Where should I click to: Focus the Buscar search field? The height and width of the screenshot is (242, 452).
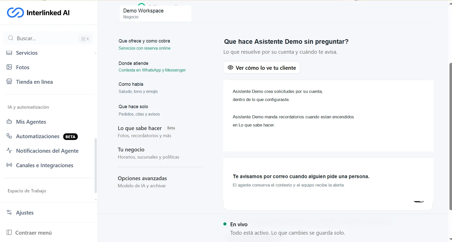click(x=48, y=38)
